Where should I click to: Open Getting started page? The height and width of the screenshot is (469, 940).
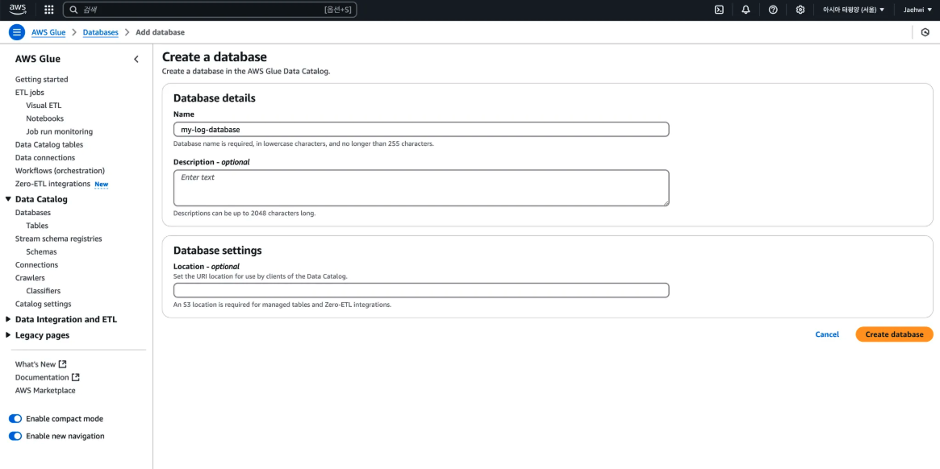point(41,79)
